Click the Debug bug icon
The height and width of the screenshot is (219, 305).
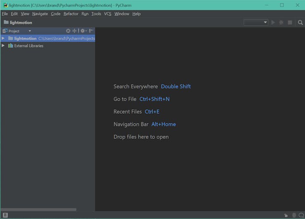click(x=281, y=23)
